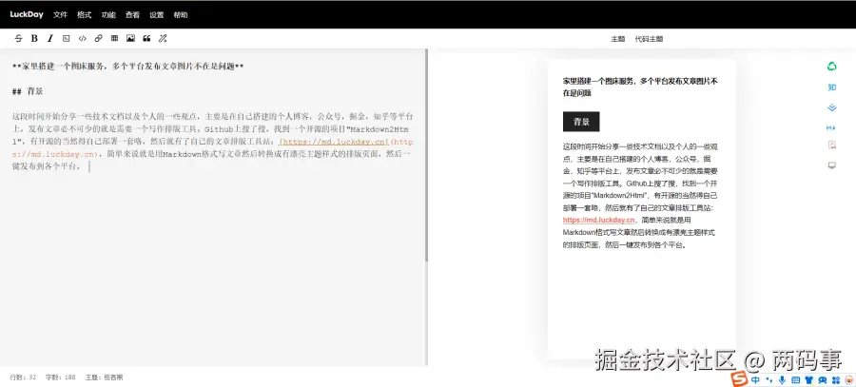
Task: Open the IME skin shirt icon
Action: [809, 380]
